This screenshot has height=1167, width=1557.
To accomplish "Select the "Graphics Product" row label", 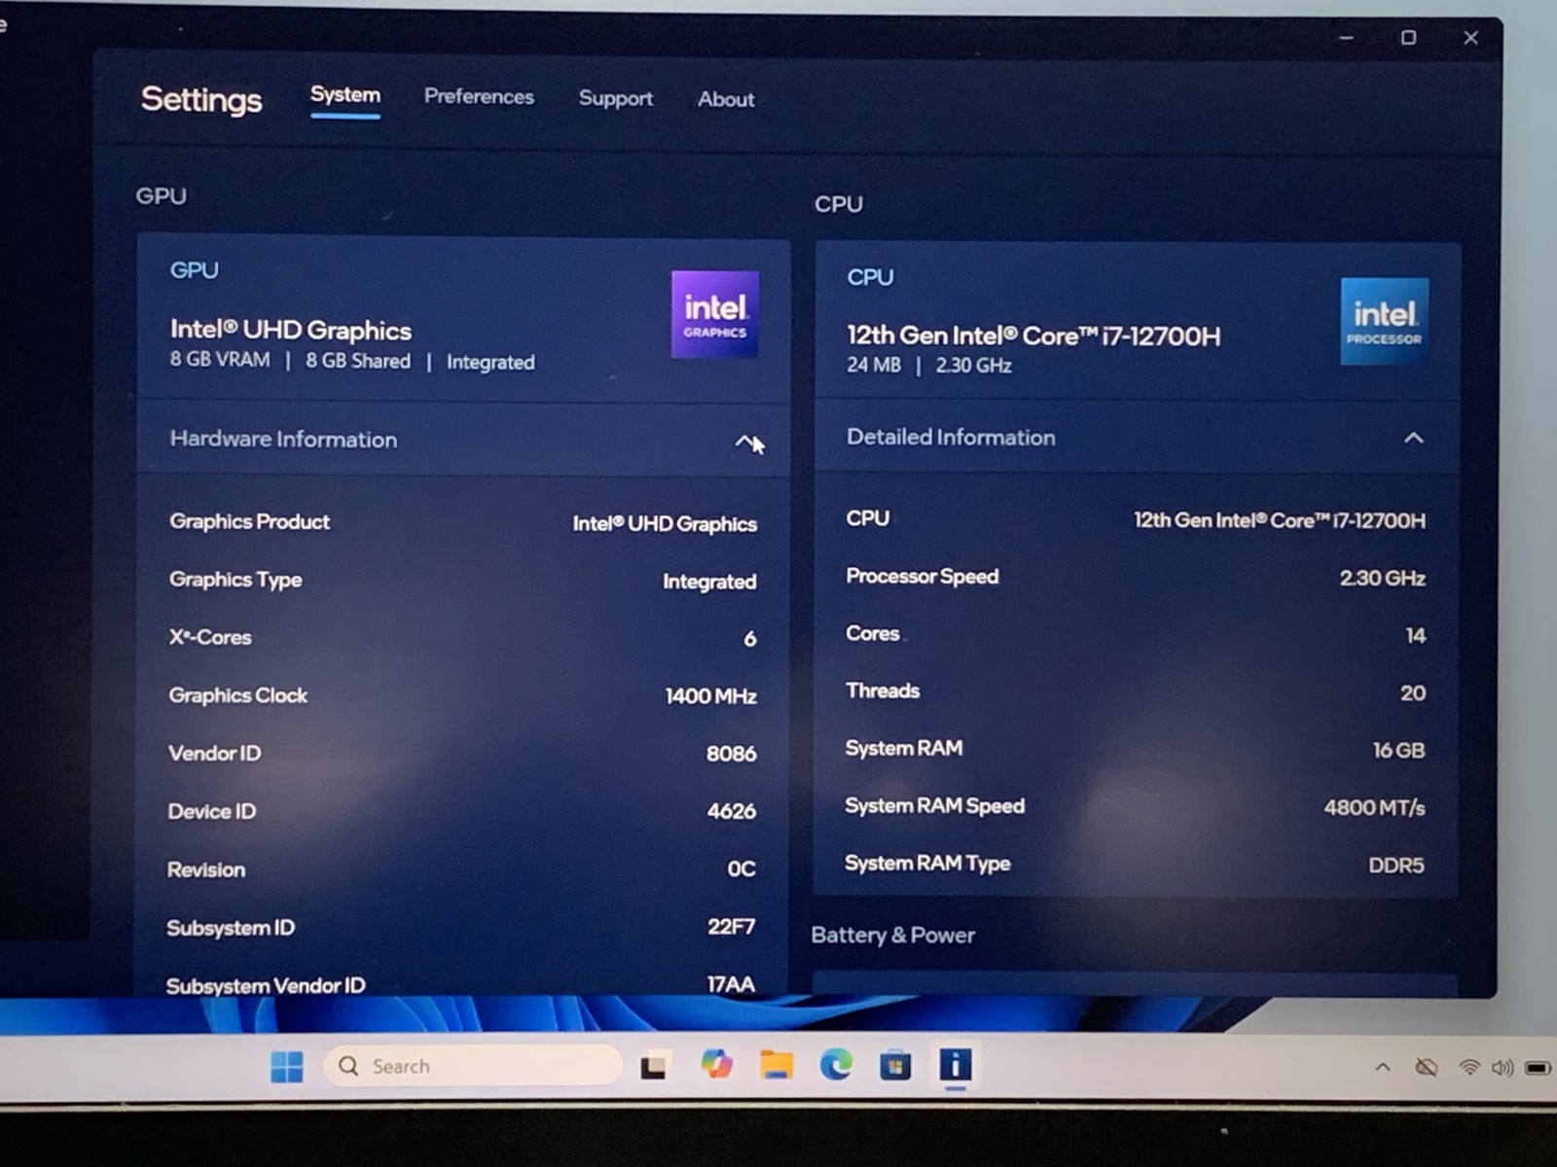I will click(x=250, y=522).
